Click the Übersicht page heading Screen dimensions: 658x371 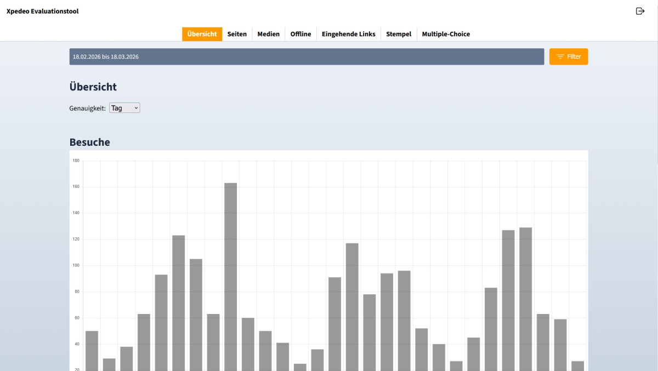[x=94, y=87]
